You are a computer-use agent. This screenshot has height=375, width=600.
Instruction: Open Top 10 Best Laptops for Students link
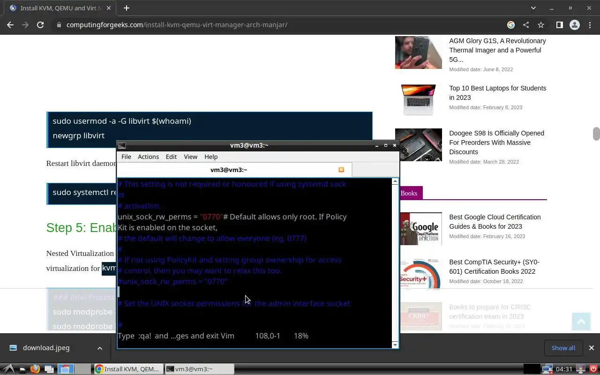(x=497, y=93)
